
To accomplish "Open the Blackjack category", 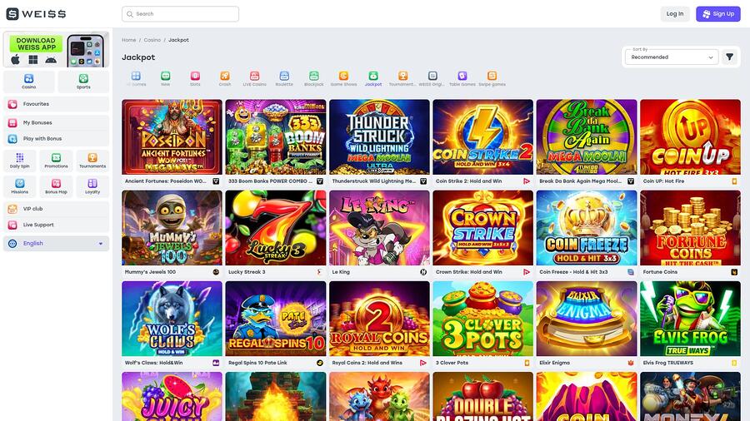I will tap(314, 78).
